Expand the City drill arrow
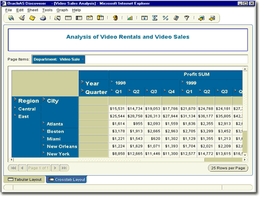 (44, 100)
